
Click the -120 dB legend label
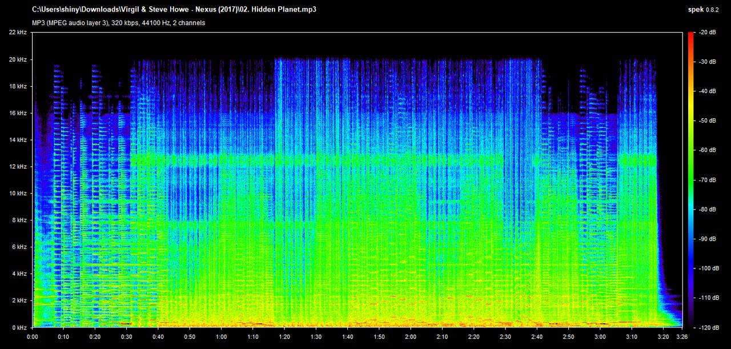click(x=708, y=327)
